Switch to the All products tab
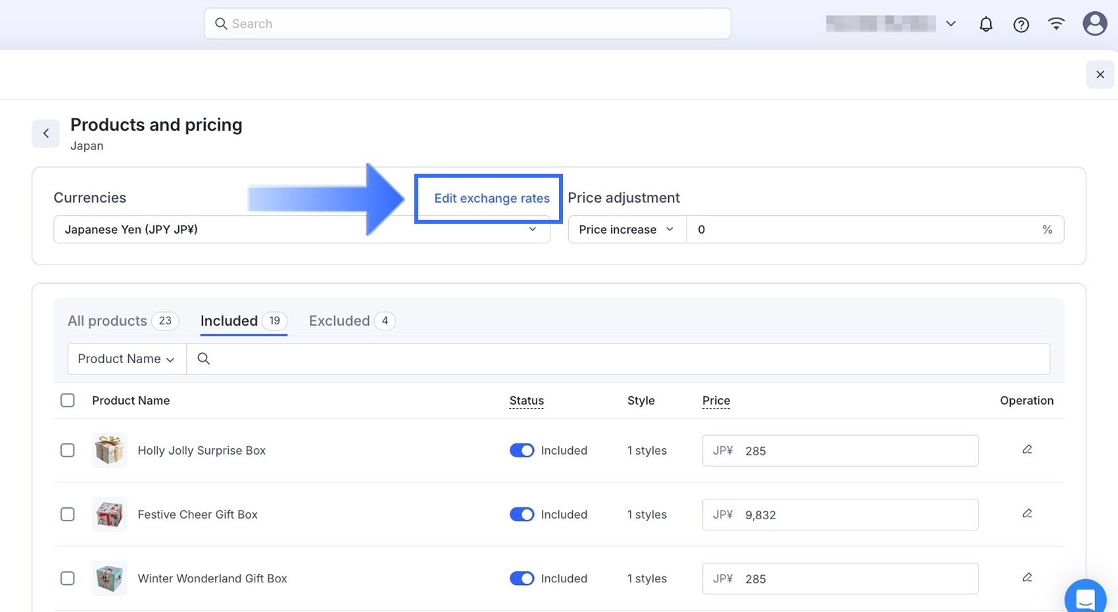Viewport: 1118px width, 612px height. [108, 321]
